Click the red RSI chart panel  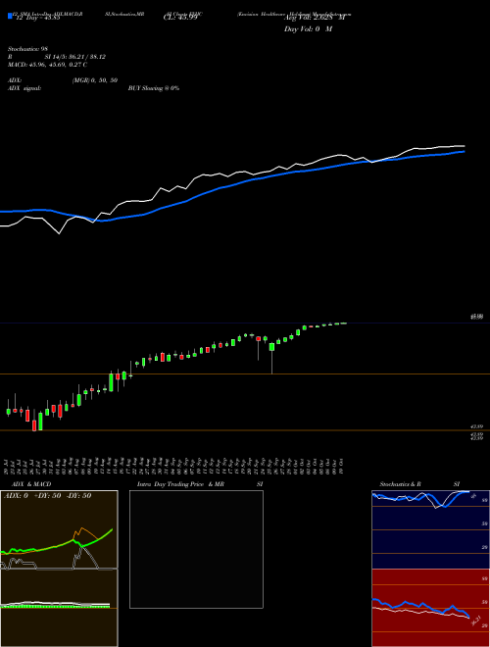430,608
